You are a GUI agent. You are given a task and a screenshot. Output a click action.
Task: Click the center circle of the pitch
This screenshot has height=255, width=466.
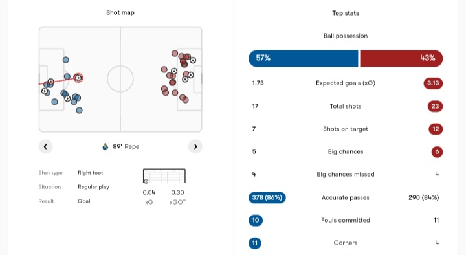click(120, 79)
